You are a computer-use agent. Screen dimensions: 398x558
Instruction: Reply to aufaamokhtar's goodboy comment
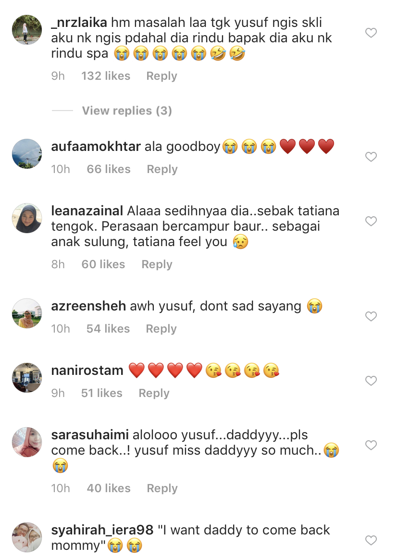tap(162, 169)
